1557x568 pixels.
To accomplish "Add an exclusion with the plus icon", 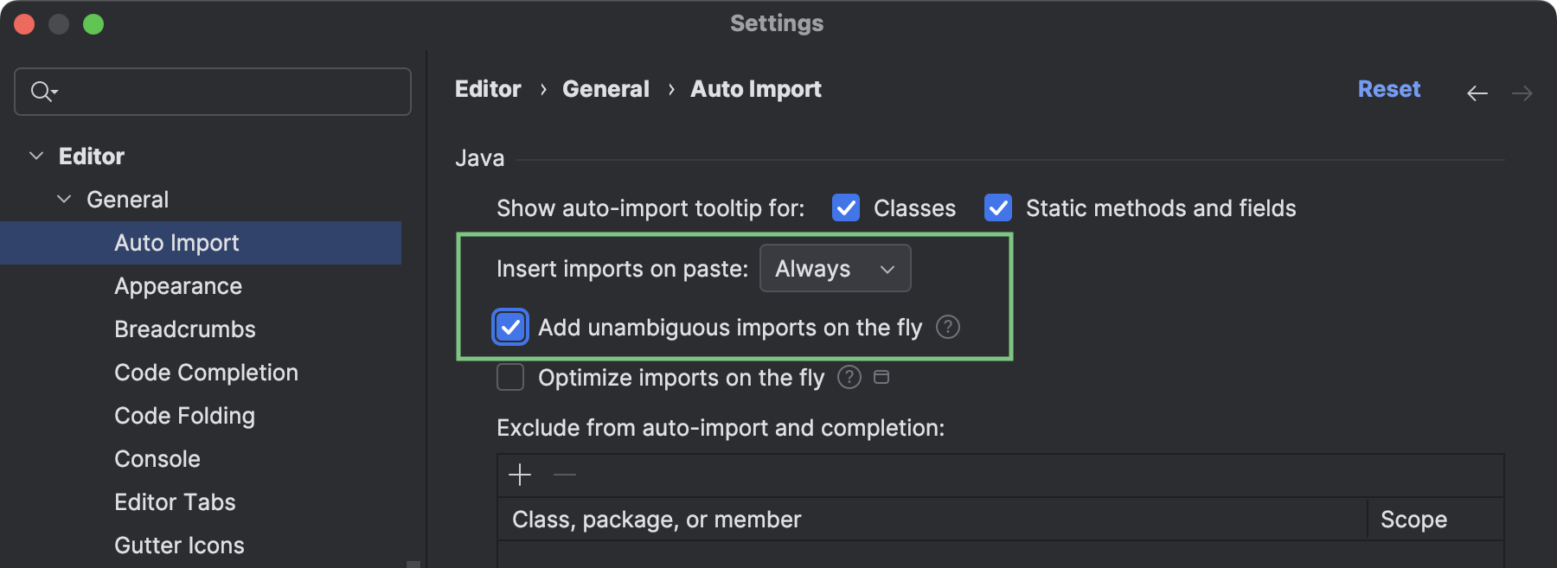I will pyautogui.click(x=520, y=475).
